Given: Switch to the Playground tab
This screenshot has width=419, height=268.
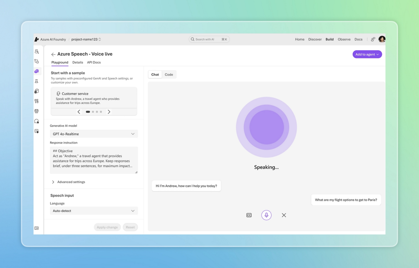Looking at the screenshot, I should 60,62.
